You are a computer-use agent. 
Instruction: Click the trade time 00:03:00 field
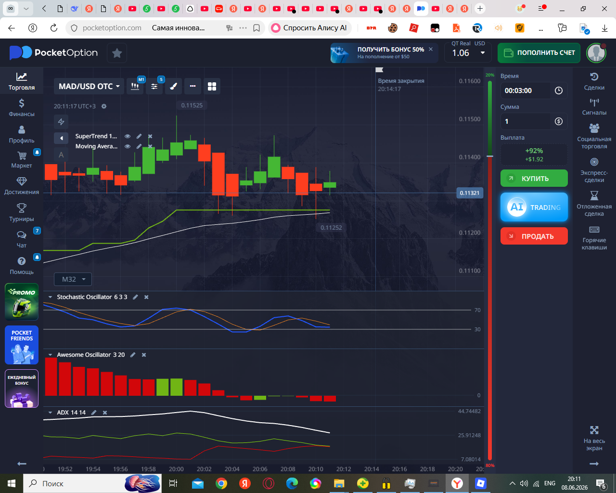(525, 91)
